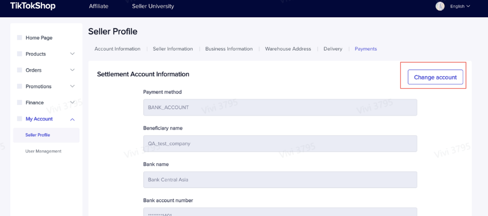Collapse the My Account section chevron

(72, 119)
